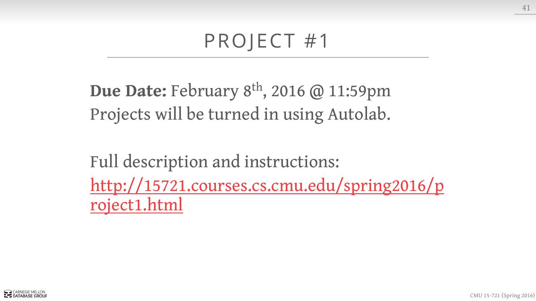
Task: Click the 'roject1.html' wrapped link text
Action: pyautogui.click(x=136, y=205)
